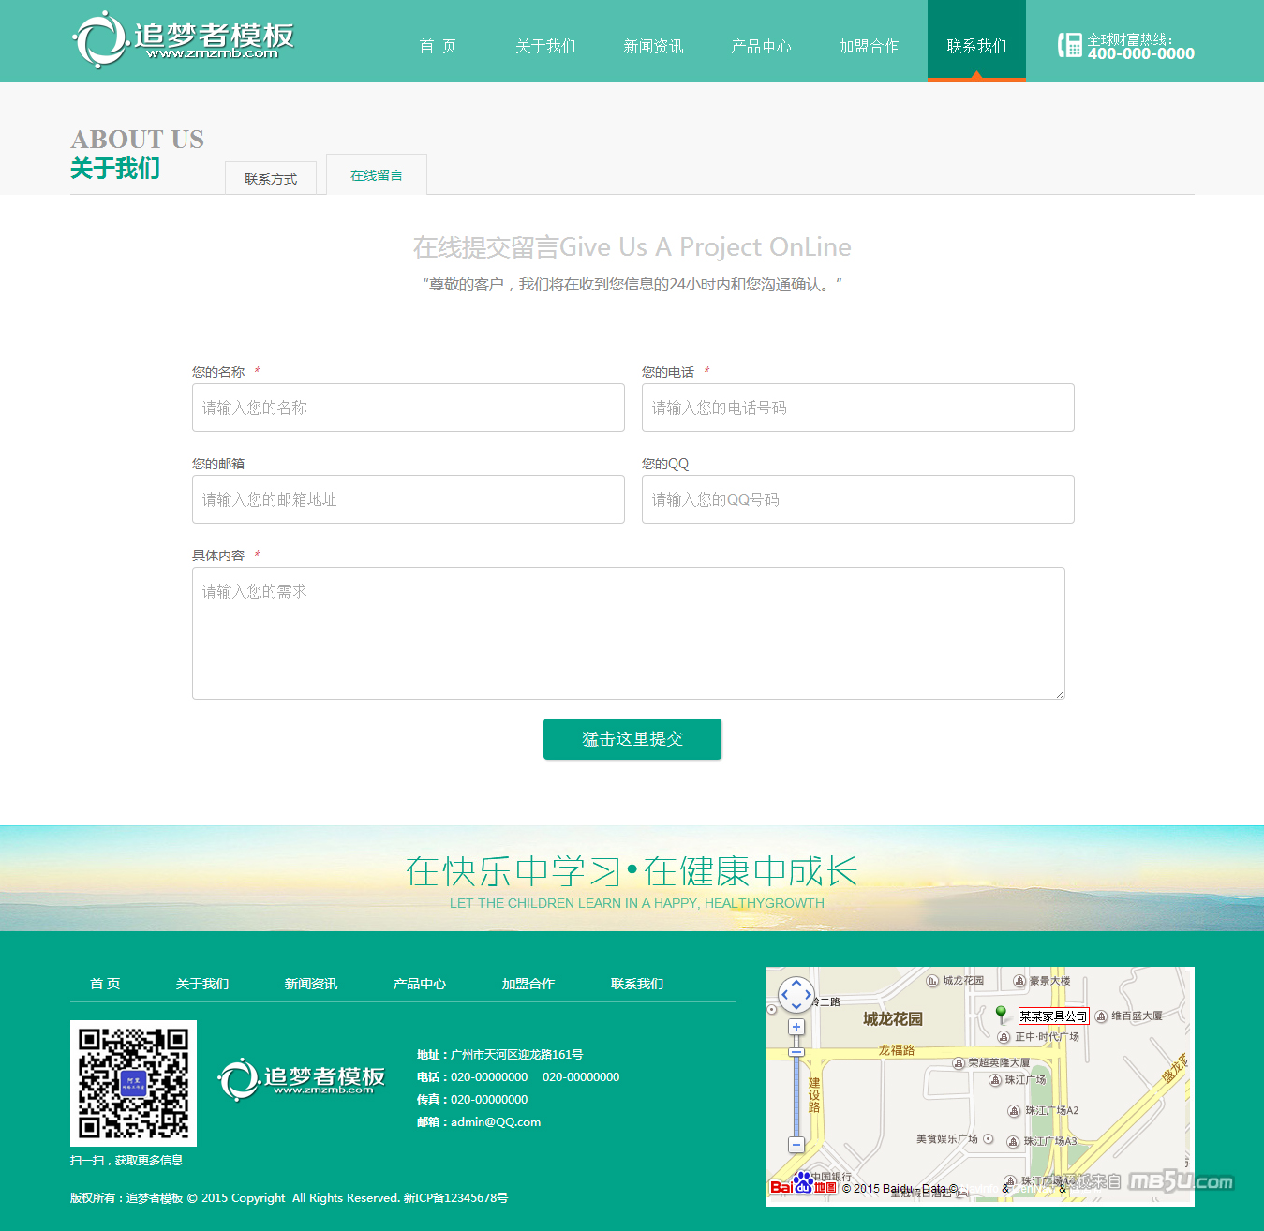Viewport: 1264px width, 1231px height.
Task: Open 关于我们 in the top navigation
Action: (545, 46)
